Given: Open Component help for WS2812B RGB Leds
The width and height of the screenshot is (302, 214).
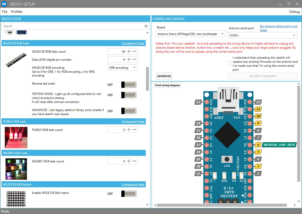Looking at the screenshot, I should (x=133, y=43).
